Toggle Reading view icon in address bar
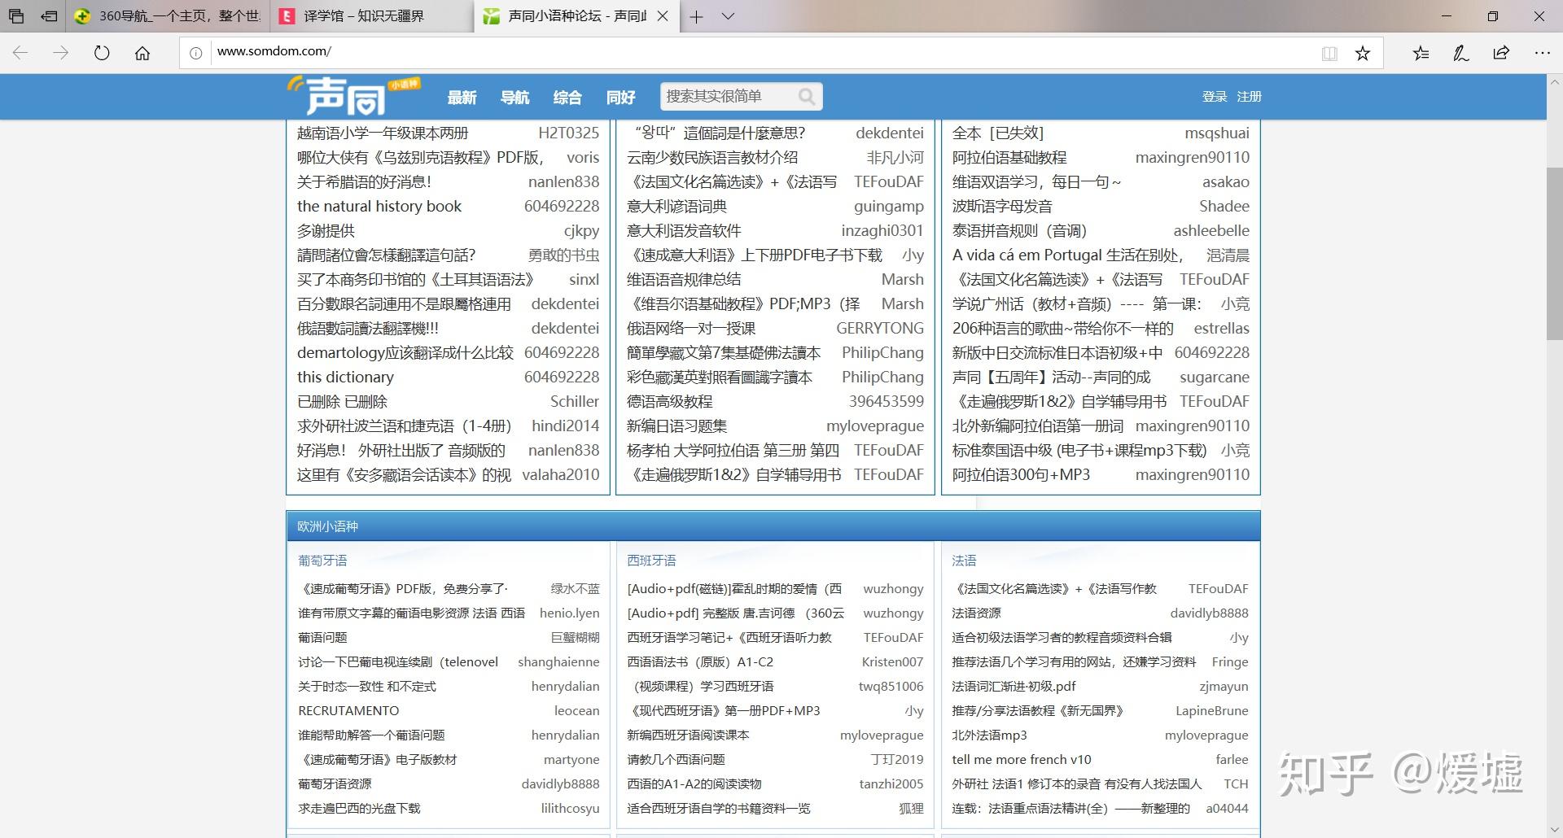The image size is (1563, 838). tap(1329, 53)
